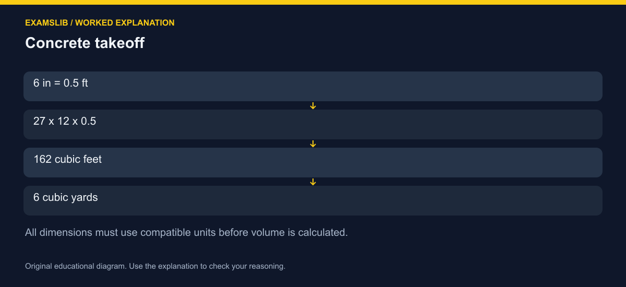Click "Use the explanation to check your reasoning"
Screen dimensions: 626x287
point(206,266)
